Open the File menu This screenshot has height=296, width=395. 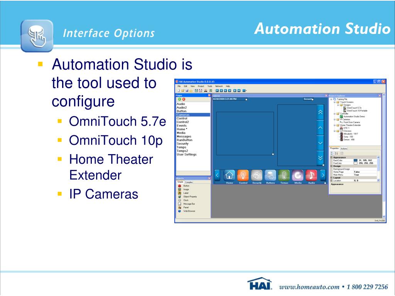(x=179, y=86)
